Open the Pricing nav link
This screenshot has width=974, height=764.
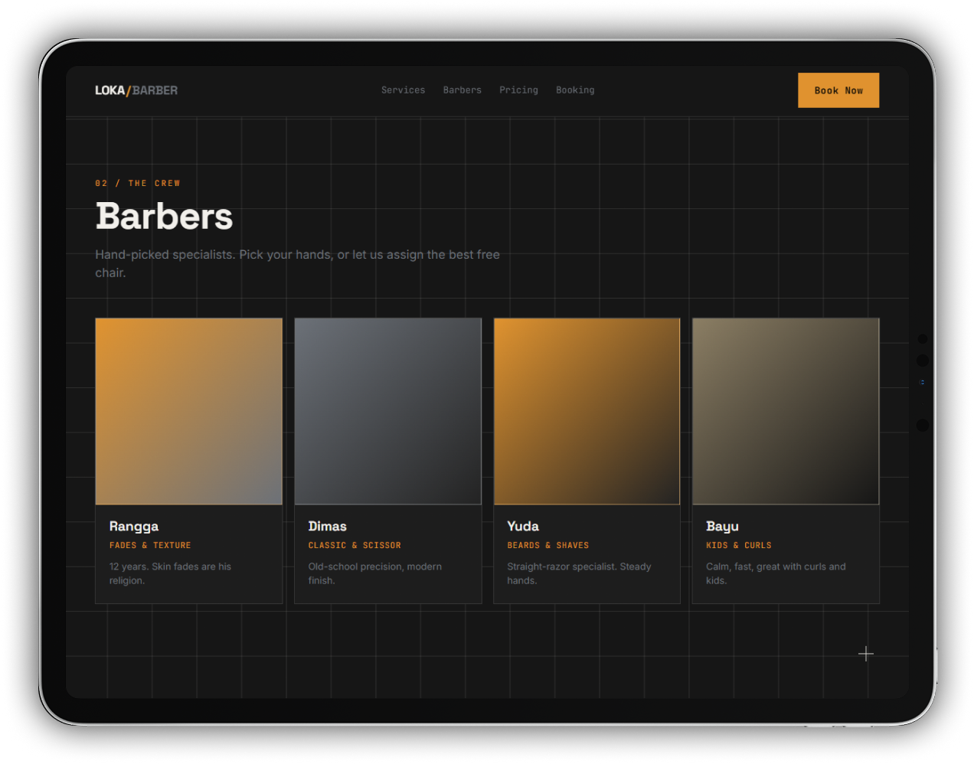coord(519,90)
